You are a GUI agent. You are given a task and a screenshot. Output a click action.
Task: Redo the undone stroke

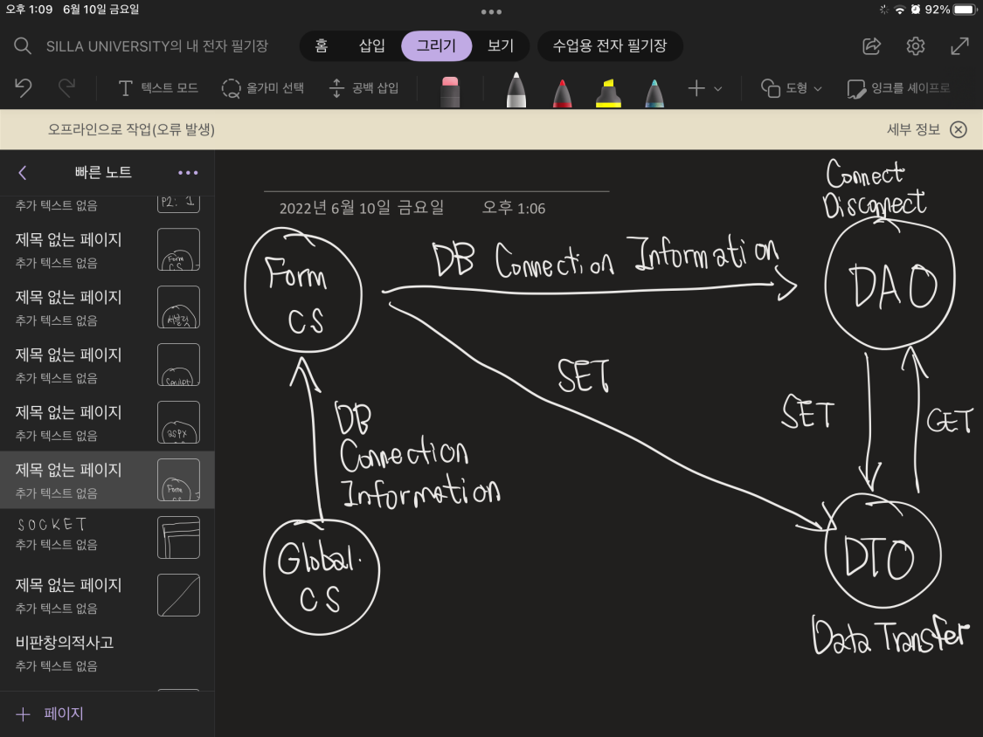tap(66, 87)
